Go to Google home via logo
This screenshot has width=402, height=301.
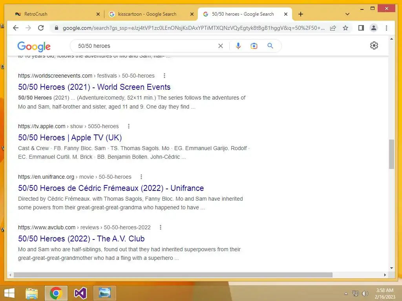coord(34,46)
